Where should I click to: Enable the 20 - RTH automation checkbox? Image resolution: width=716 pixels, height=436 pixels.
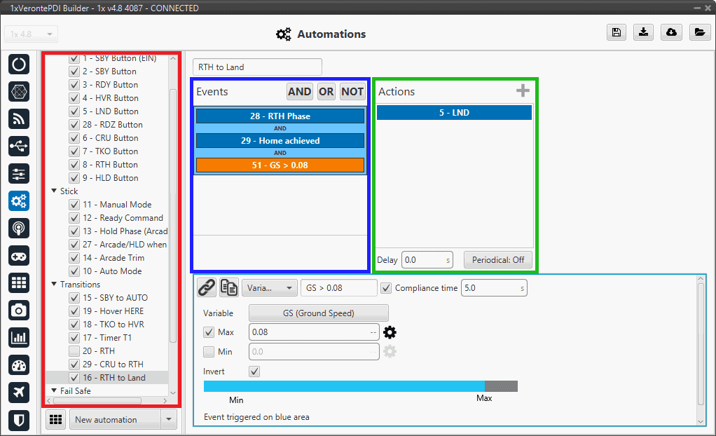pyautogui.click(x=74, y=351)
